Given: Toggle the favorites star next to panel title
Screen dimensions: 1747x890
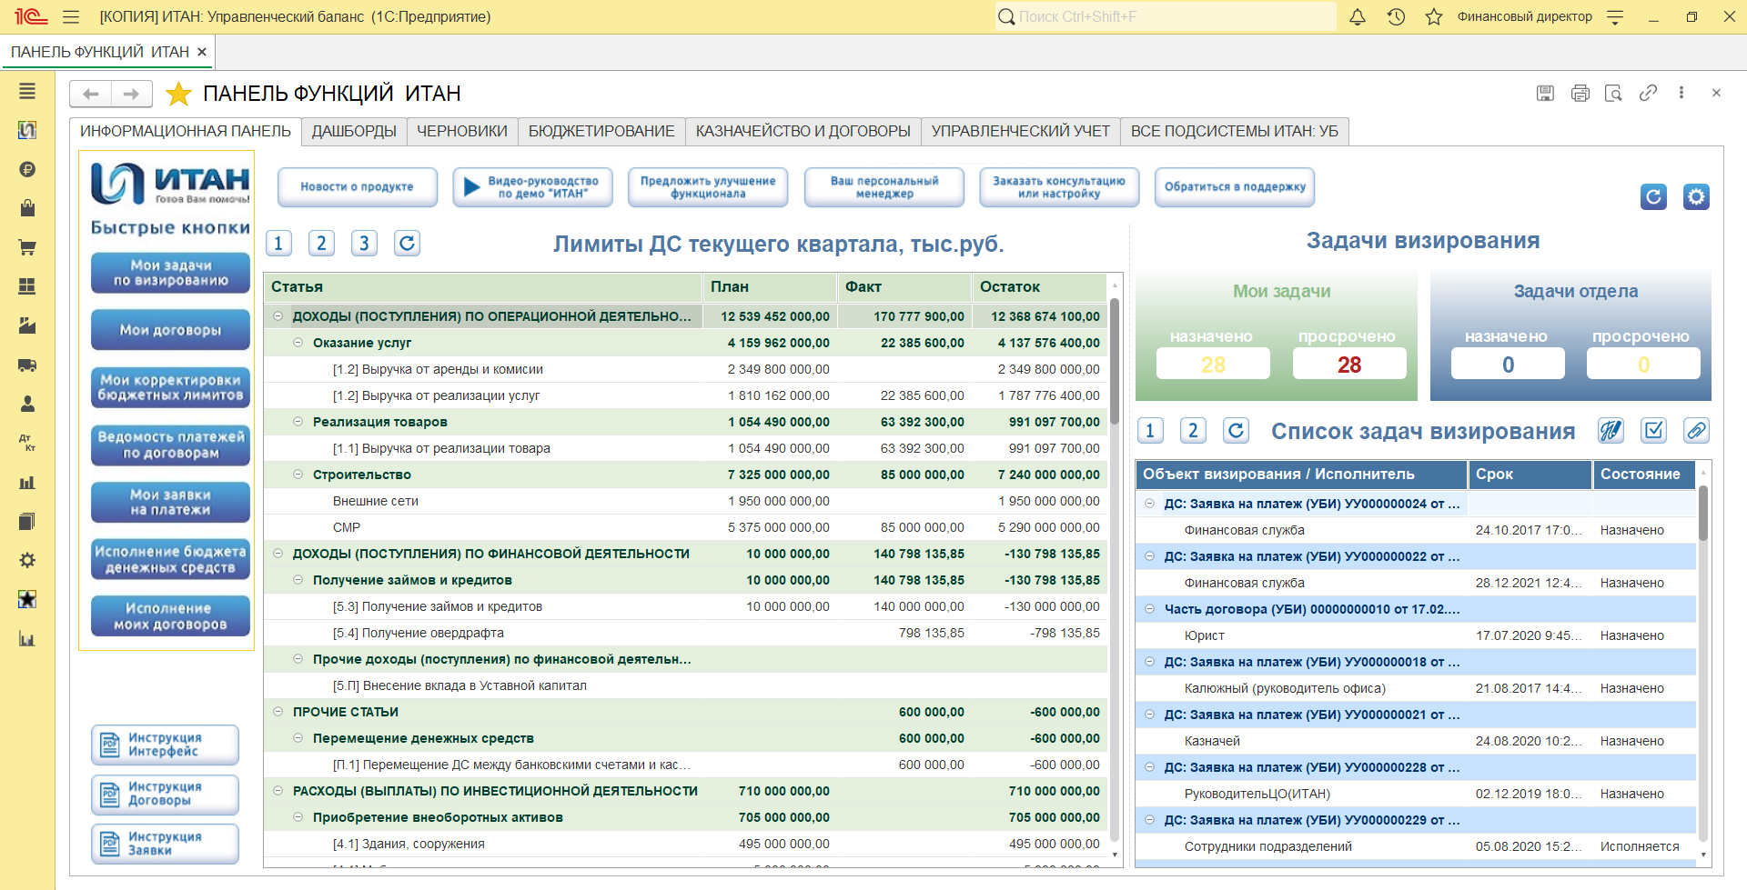Looking at the screenshot, I should tap(178, 94).
